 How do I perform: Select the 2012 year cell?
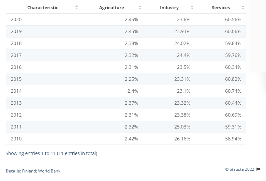[x=16, y=115]
